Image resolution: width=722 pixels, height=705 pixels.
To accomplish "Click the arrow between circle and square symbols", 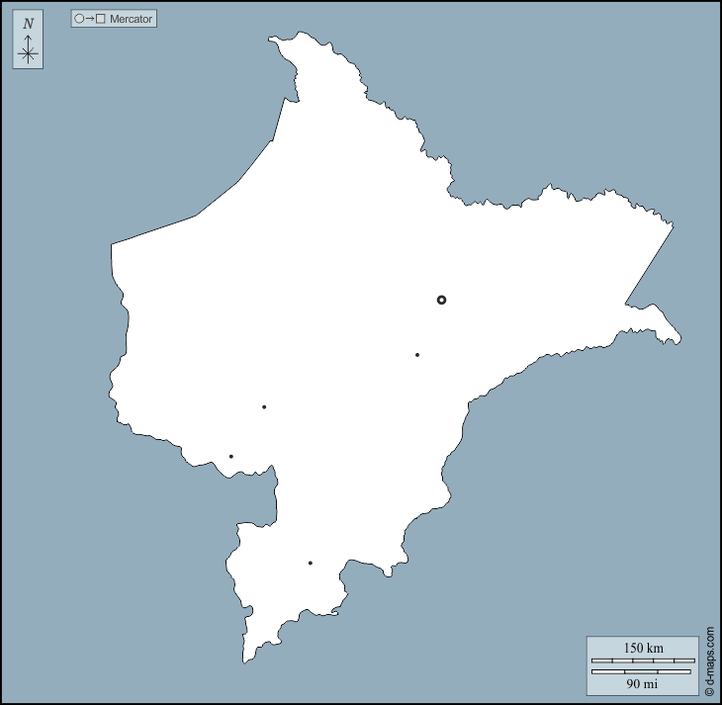I will point(90,19).
